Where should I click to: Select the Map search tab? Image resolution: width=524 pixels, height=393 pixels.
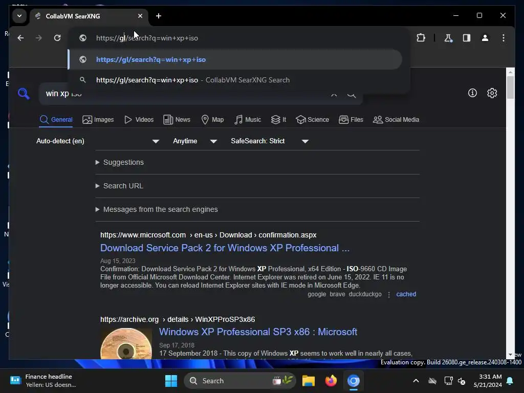tap(212, 120)
